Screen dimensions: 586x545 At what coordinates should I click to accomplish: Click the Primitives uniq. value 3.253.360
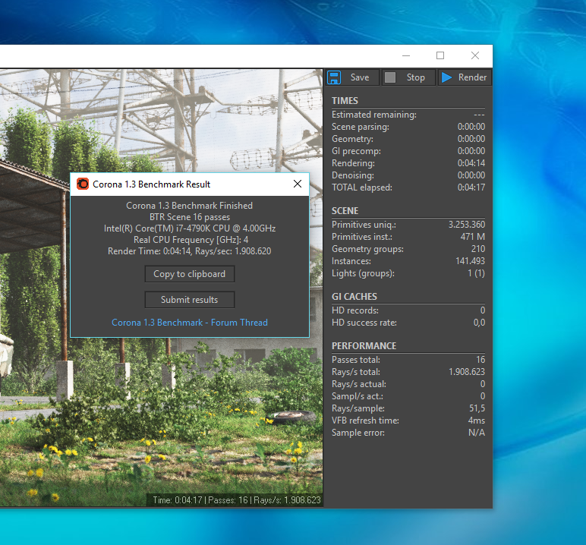pos(467,225)
